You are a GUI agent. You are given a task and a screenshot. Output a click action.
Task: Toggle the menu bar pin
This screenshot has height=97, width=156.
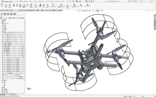click(67, 1)
